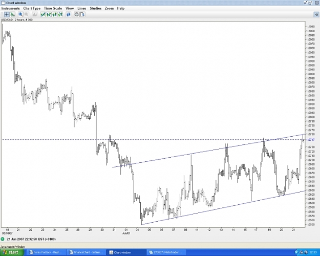This screenshot has height=256, width=320.
Task: Click the 1.0550 price axis label
Action: (310, 225)
